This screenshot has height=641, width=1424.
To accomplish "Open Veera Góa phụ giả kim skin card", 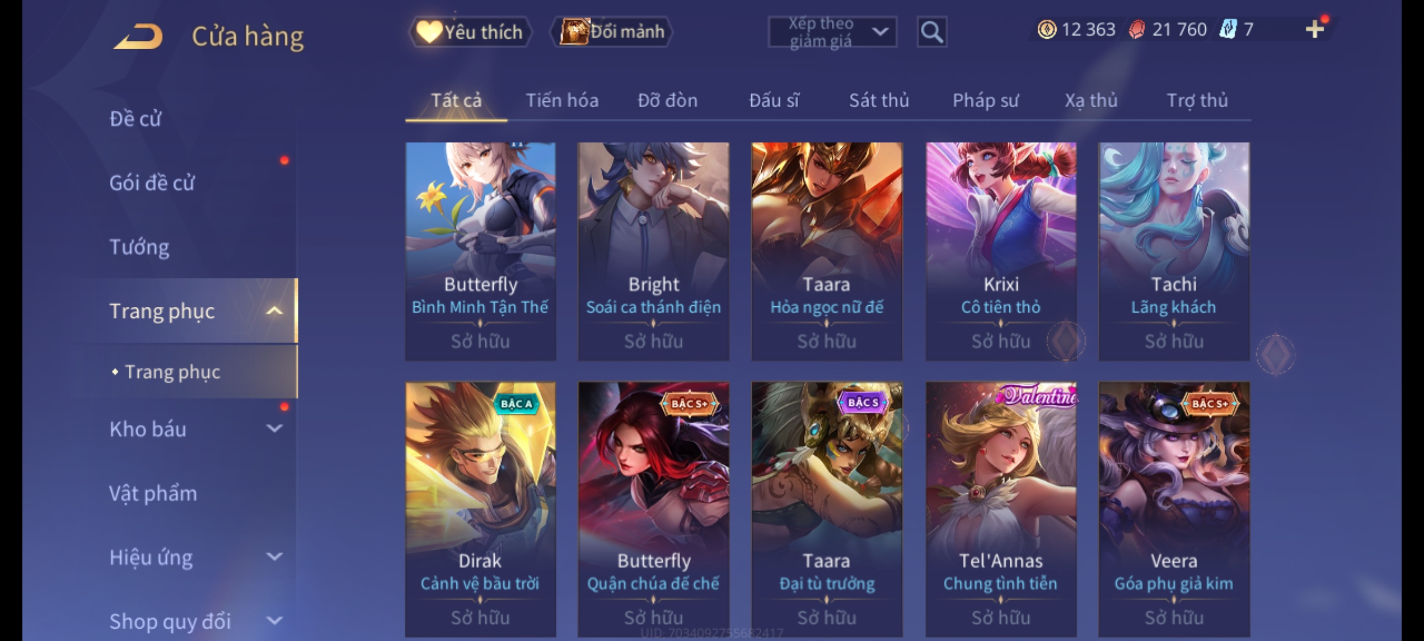I will click(x=1174, y=509).
